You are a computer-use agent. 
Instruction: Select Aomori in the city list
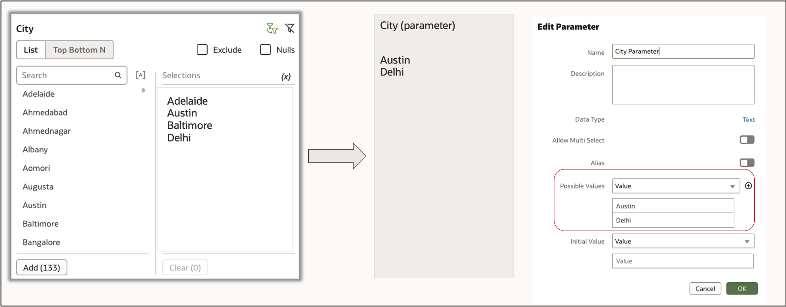(x=37, y=168)
